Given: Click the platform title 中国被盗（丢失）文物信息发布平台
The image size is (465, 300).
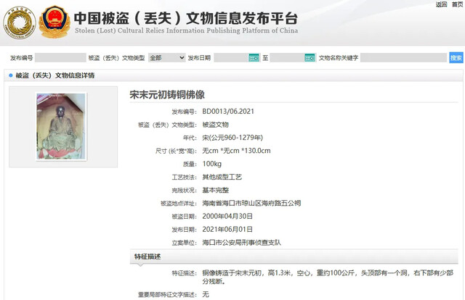Looking at the screenshot, I should click(186, 18).
